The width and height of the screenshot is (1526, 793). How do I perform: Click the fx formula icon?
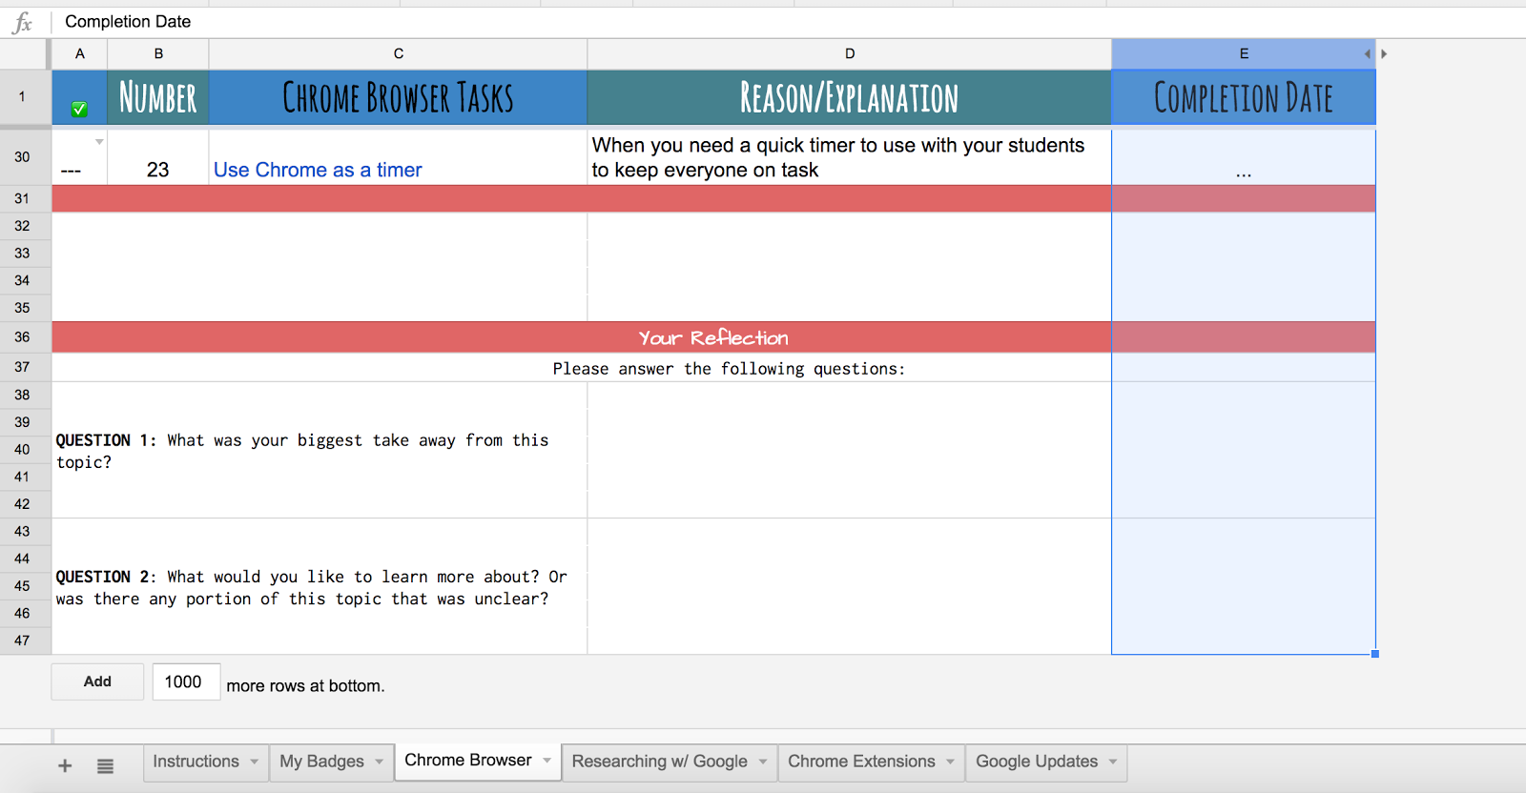click(22, 23)
